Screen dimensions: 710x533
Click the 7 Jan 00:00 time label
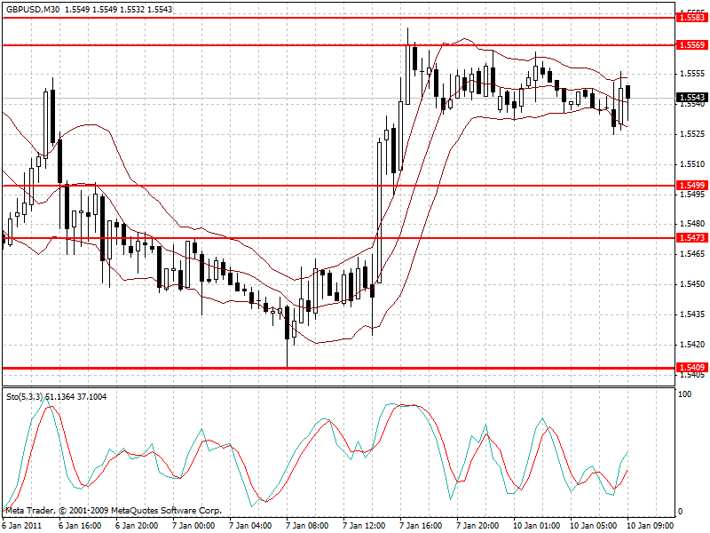point(193,526)
